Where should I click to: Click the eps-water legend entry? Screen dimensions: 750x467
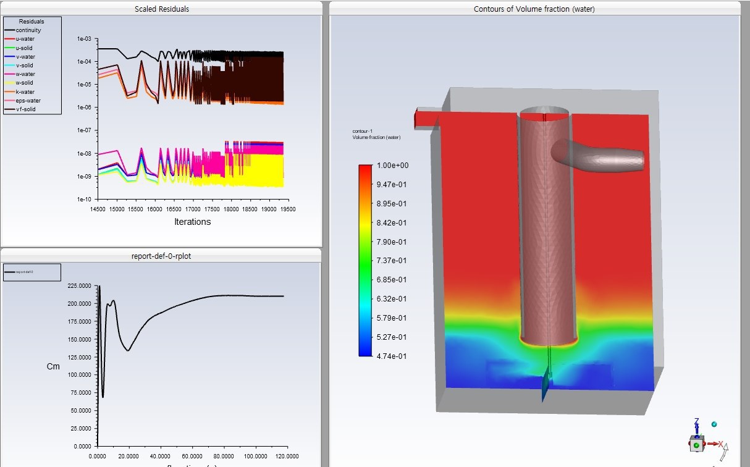tap(28, 100)
